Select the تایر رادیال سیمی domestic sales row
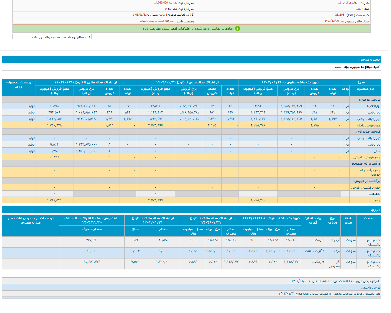391x313 pixels. tap(369, 119)
